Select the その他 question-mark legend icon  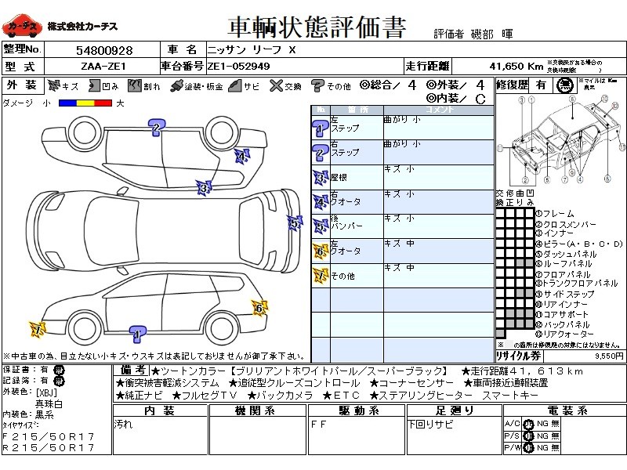[x=317, y=86]
